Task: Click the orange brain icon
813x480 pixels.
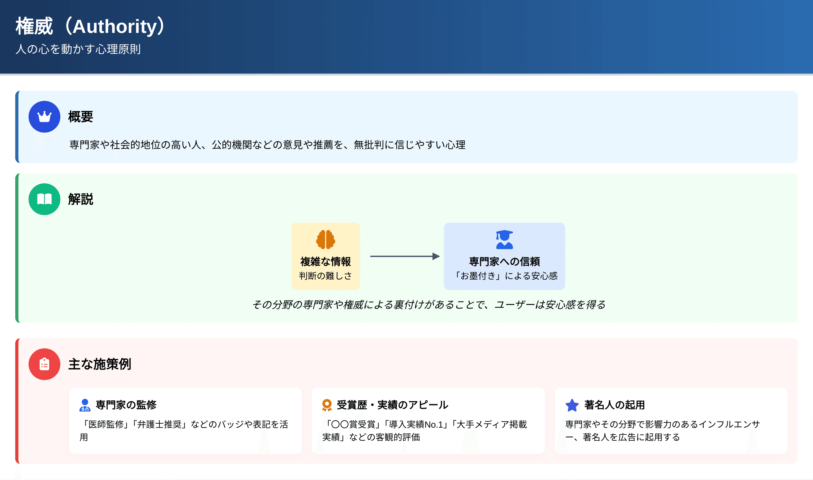Action: click(x=325, y=240)
